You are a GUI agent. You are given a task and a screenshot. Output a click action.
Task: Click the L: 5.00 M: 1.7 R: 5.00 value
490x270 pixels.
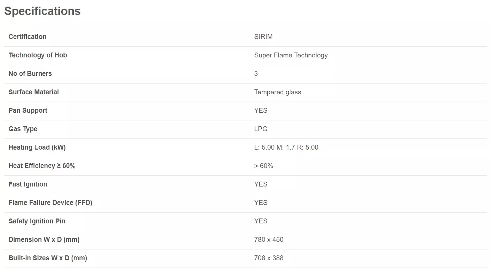(x=286, y=148)
